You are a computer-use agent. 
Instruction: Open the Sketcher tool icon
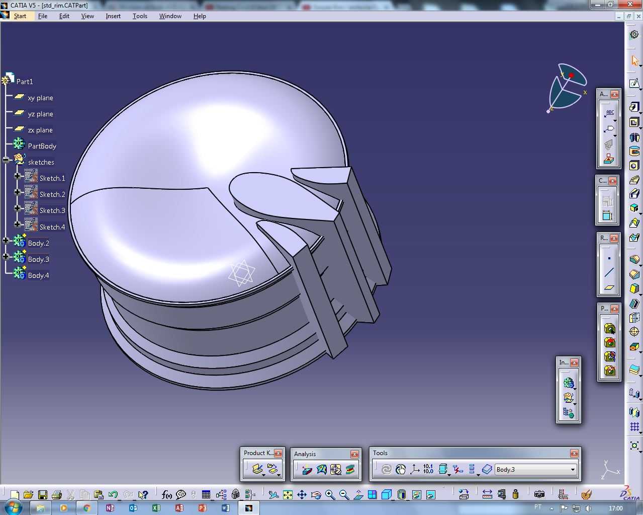tap(634, 83)
